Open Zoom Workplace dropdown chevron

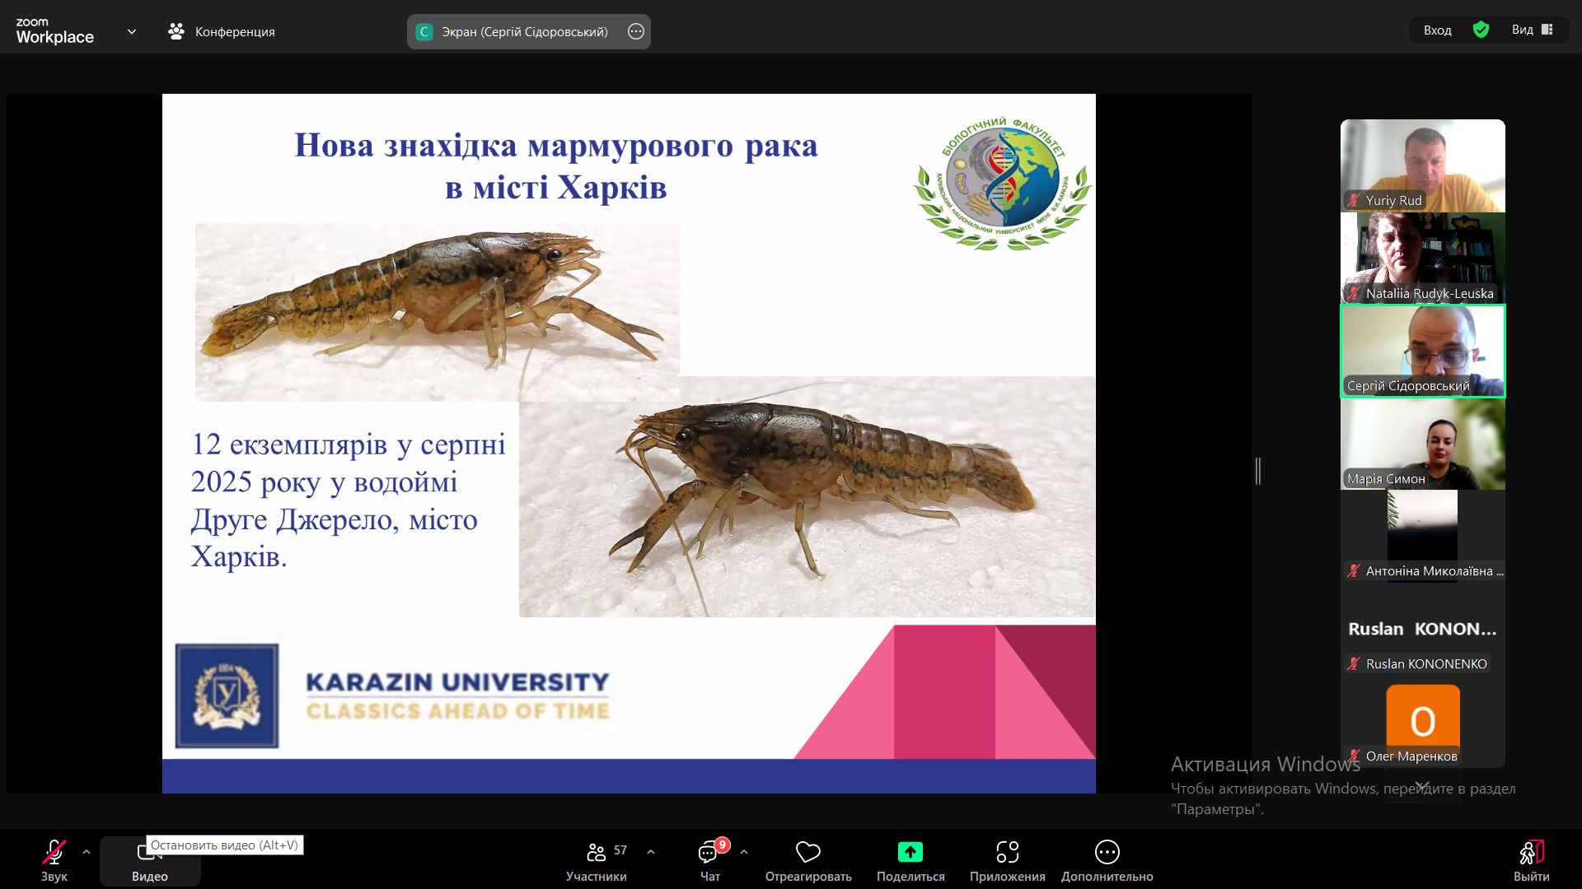pos(132,31)
